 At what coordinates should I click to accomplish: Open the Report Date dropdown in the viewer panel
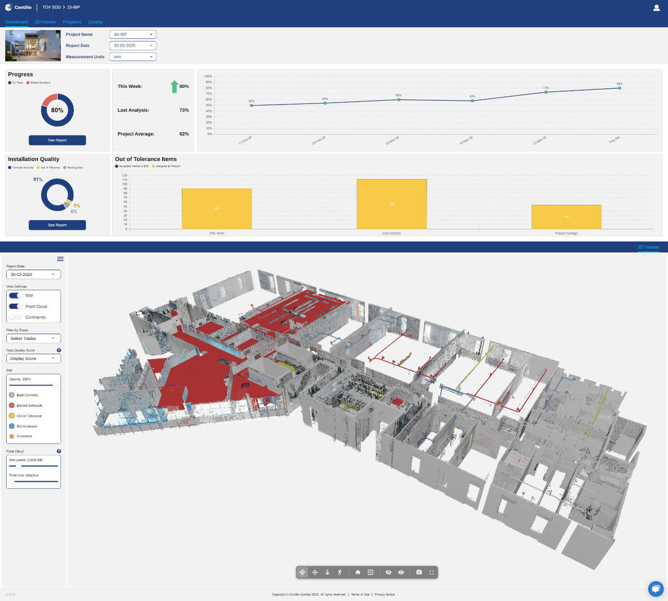[33, 274]
